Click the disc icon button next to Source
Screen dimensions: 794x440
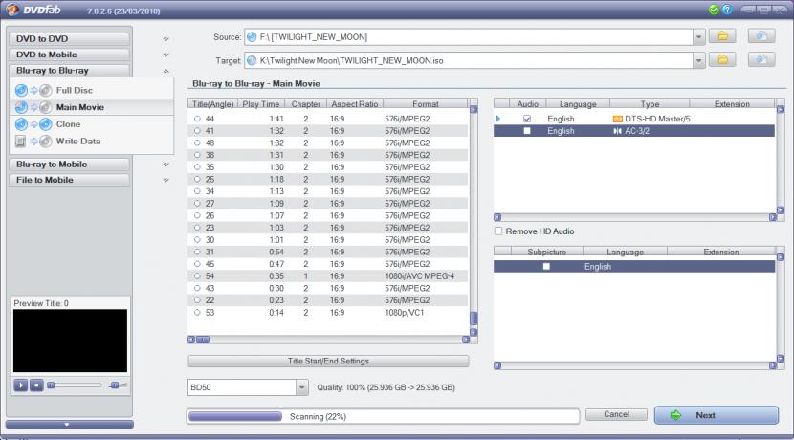(761, 36)
